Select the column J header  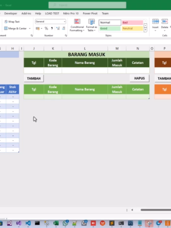point(34,48)
